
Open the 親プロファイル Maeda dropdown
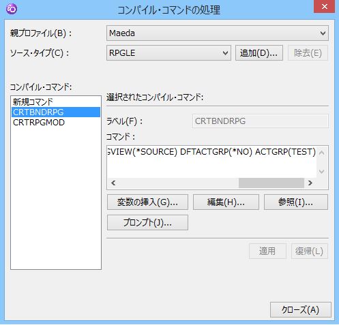tap(218, 33)
